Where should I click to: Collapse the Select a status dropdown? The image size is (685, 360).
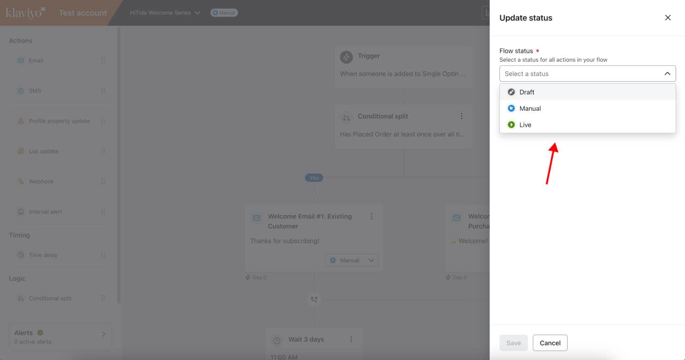[667, 74]
